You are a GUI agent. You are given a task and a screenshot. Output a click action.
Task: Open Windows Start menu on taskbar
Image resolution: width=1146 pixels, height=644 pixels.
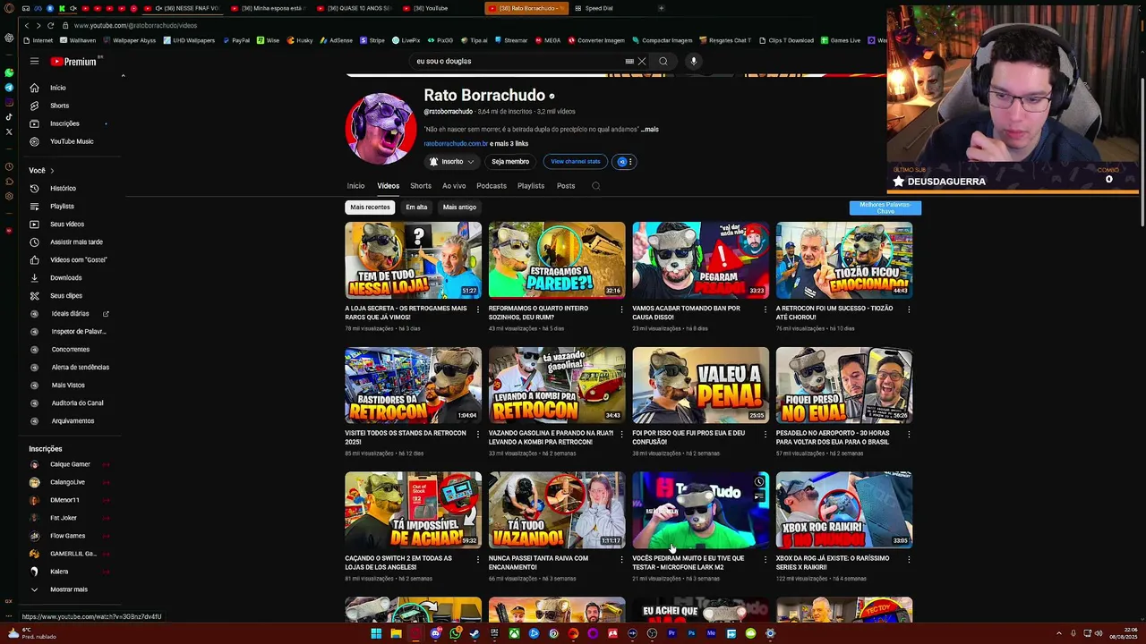click(x=376, y=633)
